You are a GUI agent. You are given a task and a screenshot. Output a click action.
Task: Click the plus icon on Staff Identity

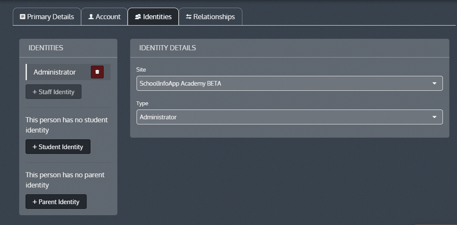pyautogui.click(x=35, y=92)
